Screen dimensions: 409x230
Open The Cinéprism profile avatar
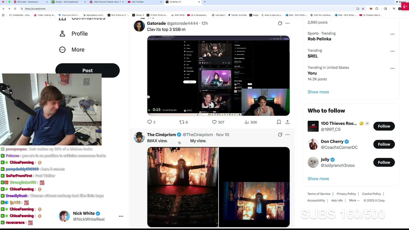[x=139, y=137]
